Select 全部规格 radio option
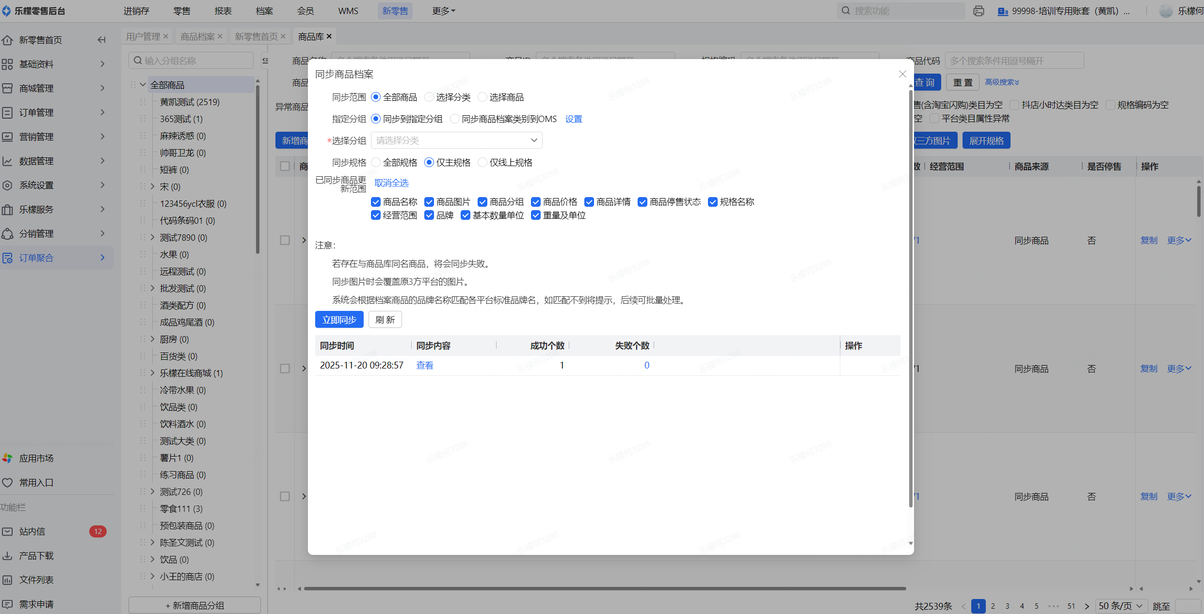1204x614 pixels. click(376, 163)
